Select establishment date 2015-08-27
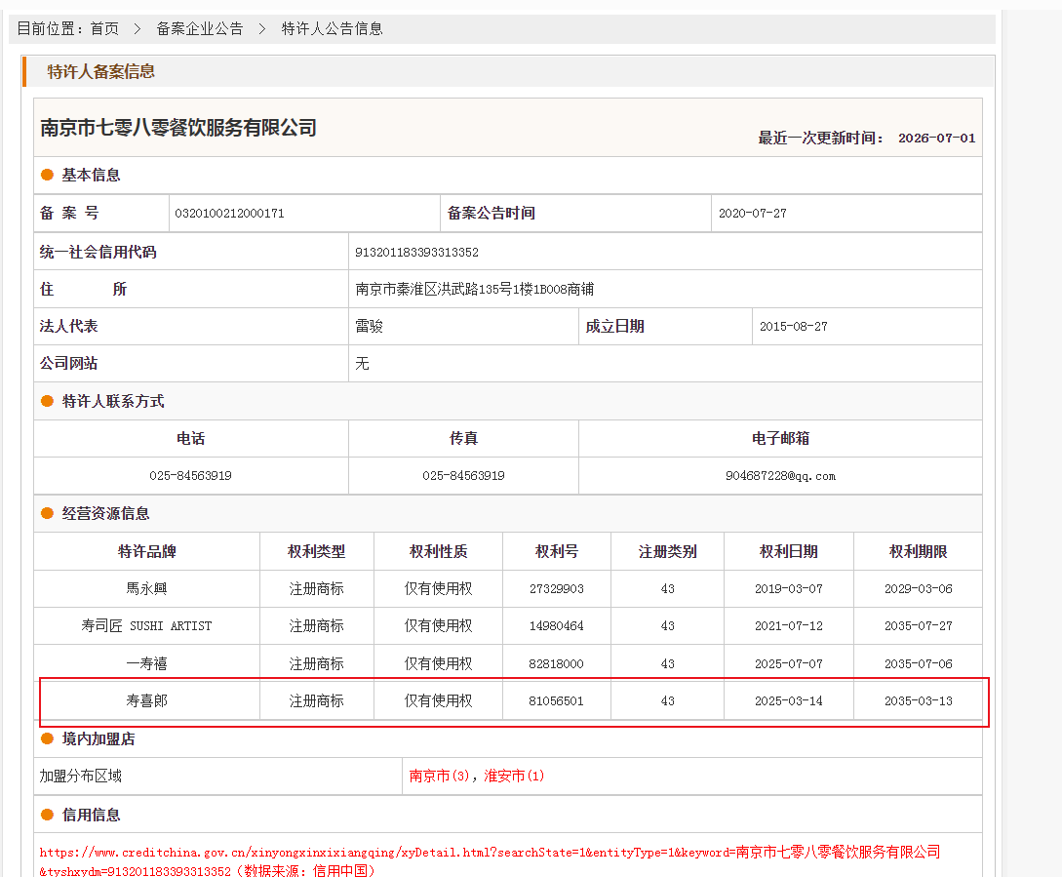This screenshot has height=877, width=1062. click(793, 327)
